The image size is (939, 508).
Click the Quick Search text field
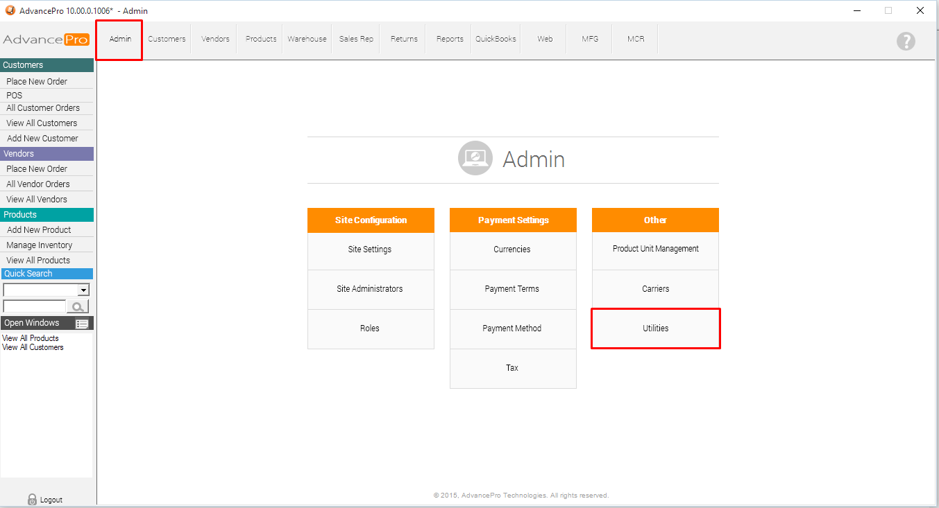point(34,306)
